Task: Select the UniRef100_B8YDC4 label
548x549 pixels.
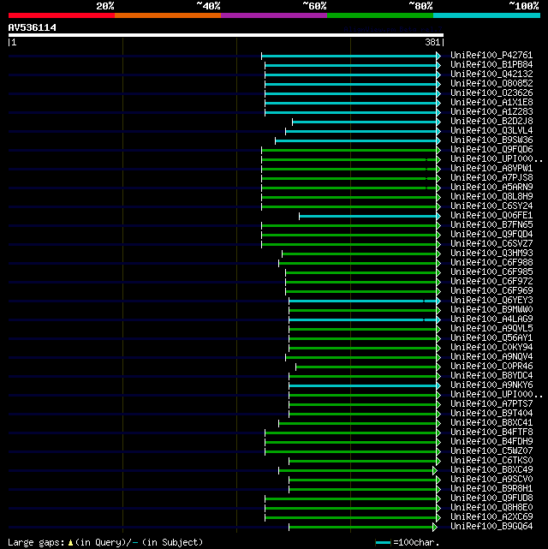Action: coord(491,376)
